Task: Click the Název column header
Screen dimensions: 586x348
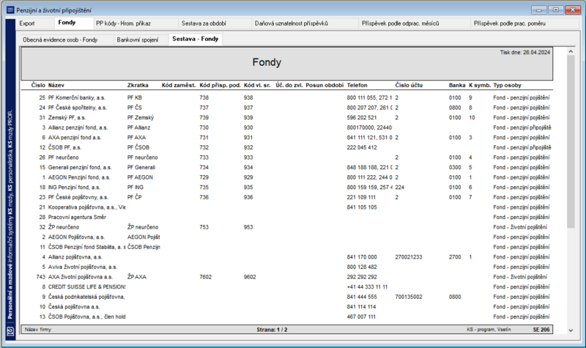Action: pos(56,85)
